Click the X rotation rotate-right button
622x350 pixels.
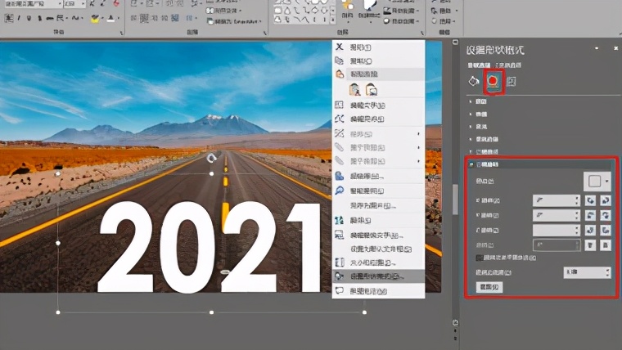tap(606, 200)
